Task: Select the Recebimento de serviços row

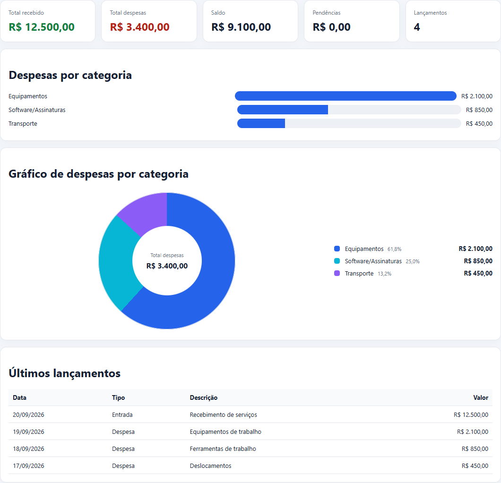Action: click(x=250, y=414)
